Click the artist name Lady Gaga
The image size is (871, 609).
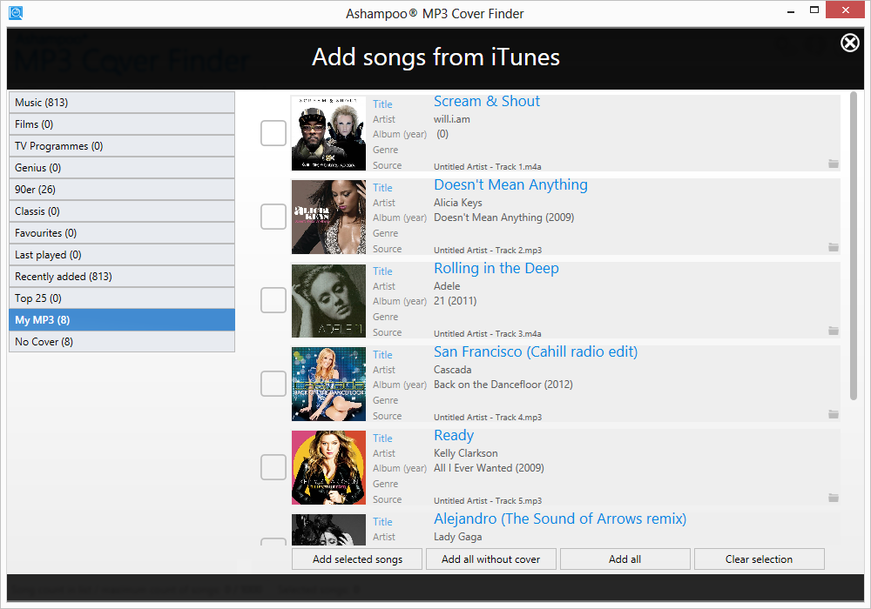point(458,537)
